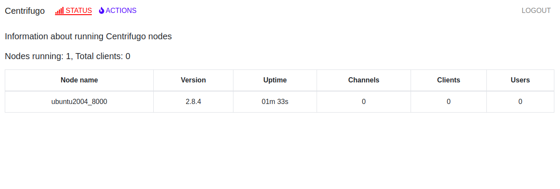560x189 pixels.
Task: Click the uptime value 01m 33s
Action: [275, 102]
